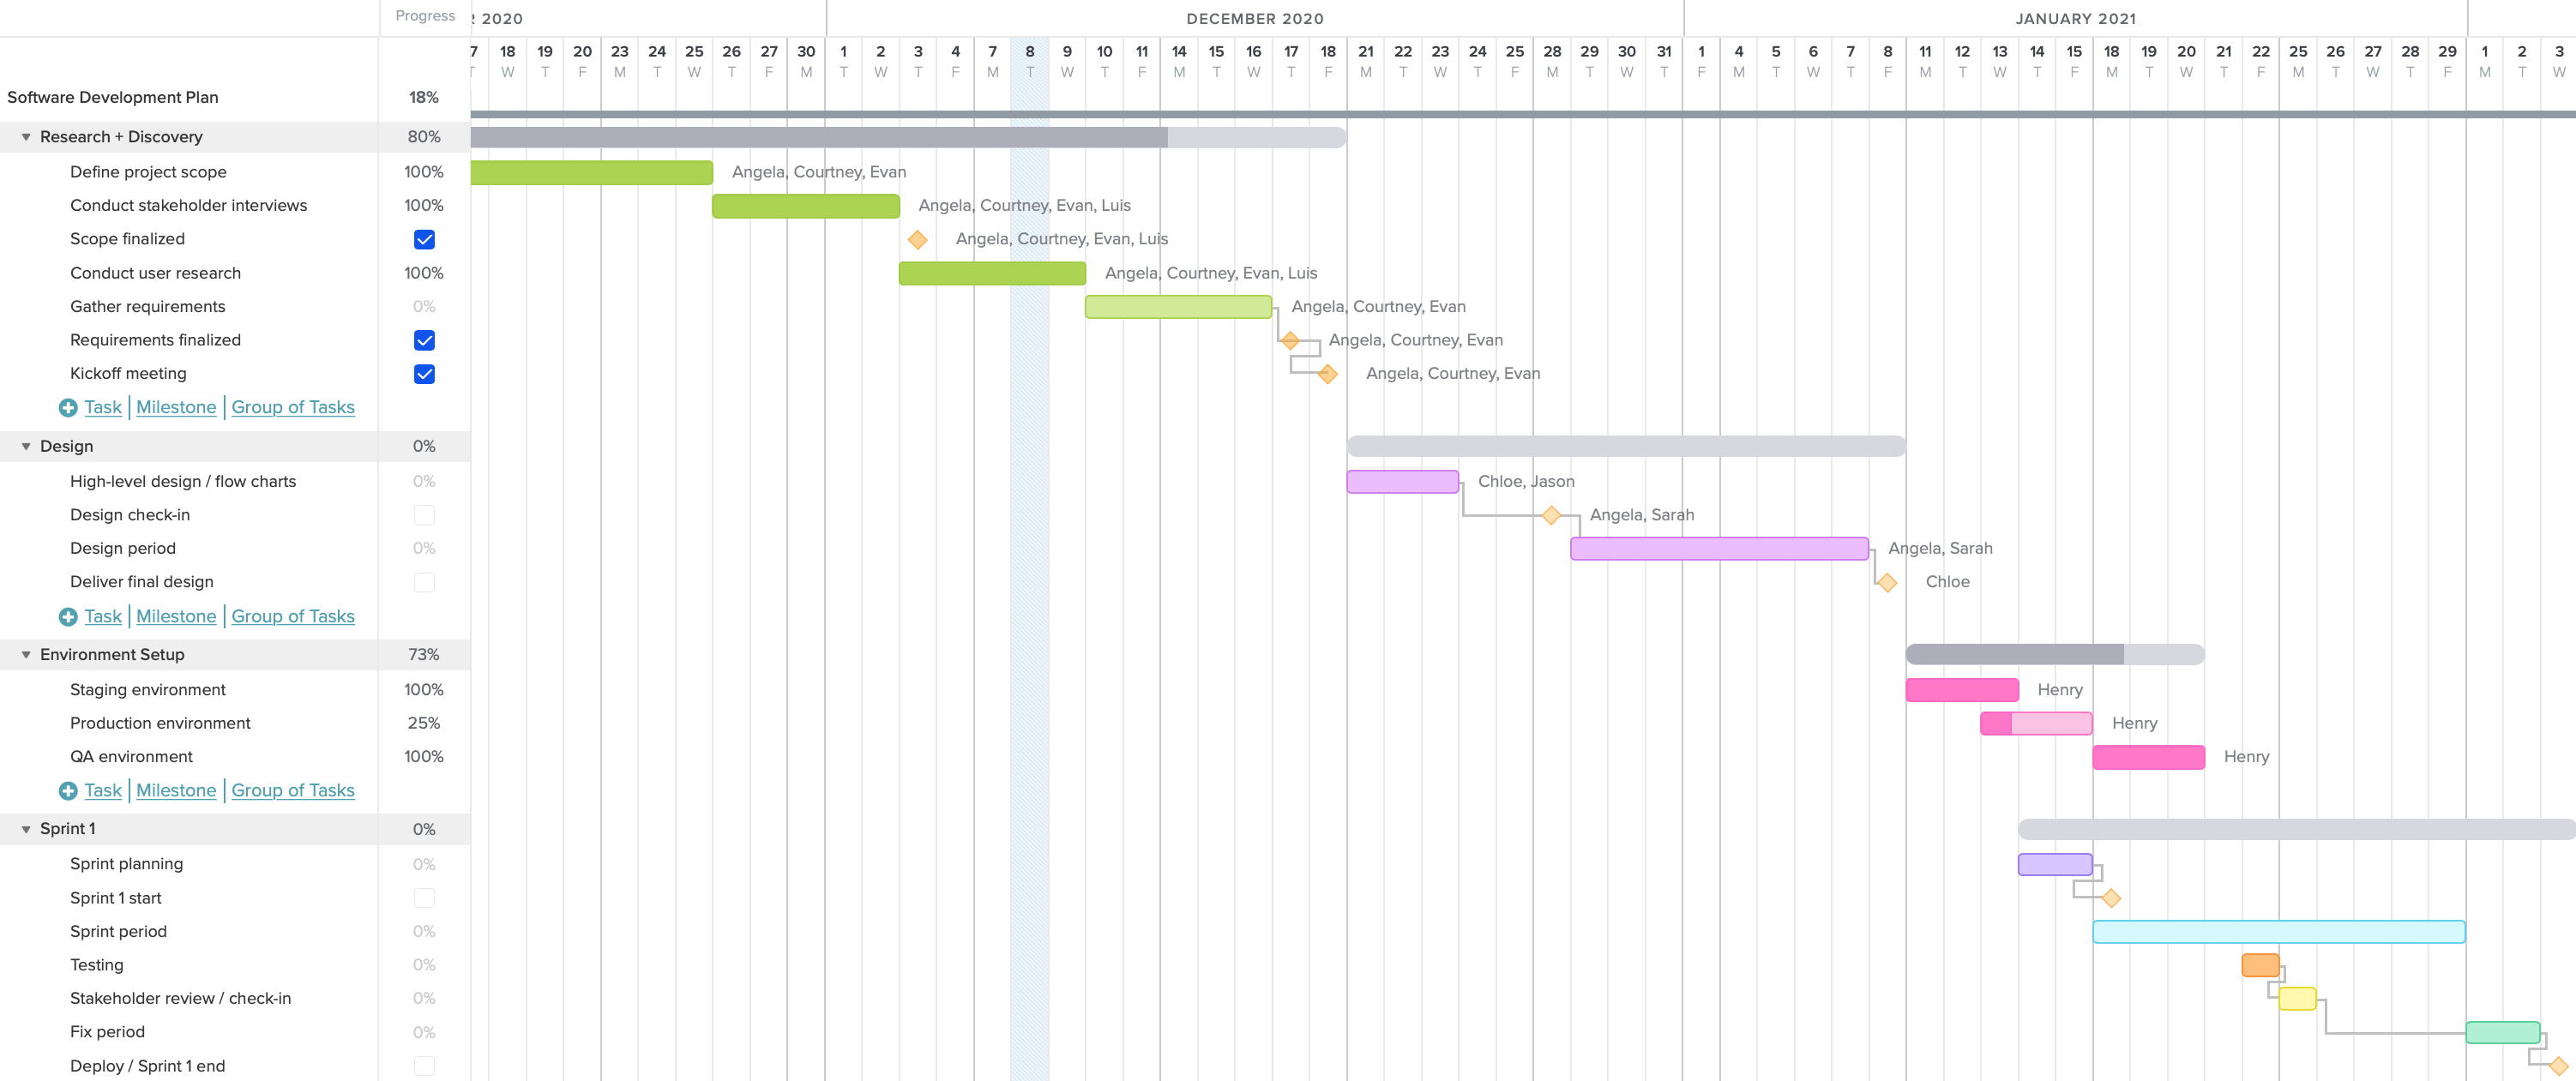
Task: Click Group of Tasks under Environment Setup
Action: (x=293, y=790)
